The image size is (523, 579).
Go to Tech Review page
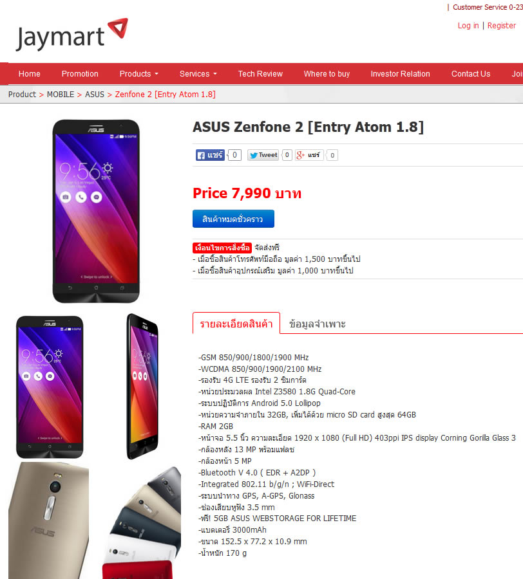(260, 74)
